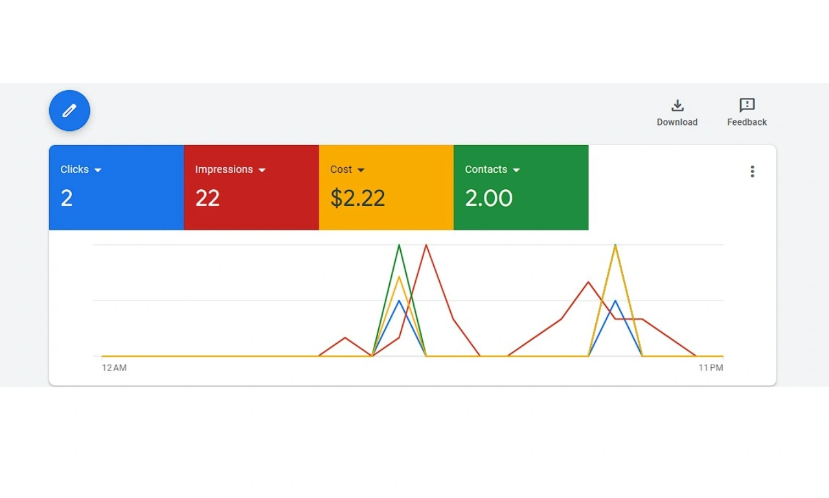Image resolution: width=829 pixels, height=498 pixels.
Task: Expand the Cost metric dropdown arrow
Action: [361, 170]
